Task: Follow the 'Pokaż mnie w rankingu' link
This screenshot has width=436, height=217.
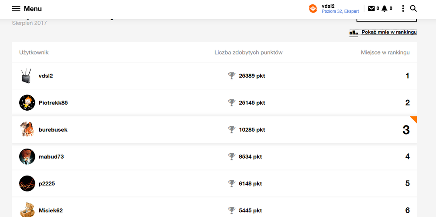Action: (x=389, y=32)
